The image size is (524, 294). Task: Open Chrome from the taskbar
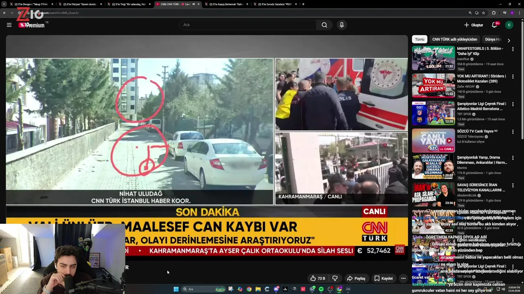[249, 289]
